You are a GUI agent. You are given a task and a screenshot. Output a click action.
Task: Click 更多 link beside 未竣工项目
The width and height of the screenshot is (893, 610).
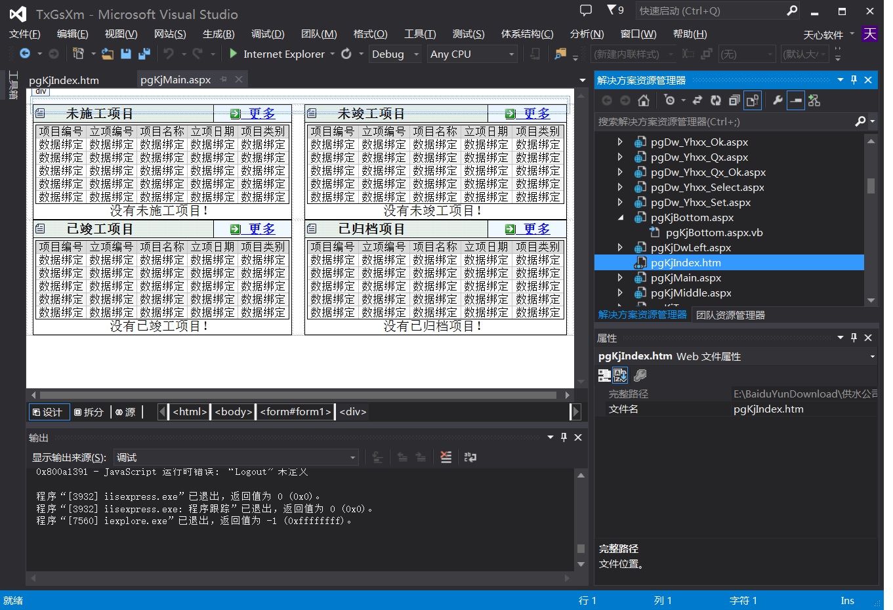(x=537, y=113)
